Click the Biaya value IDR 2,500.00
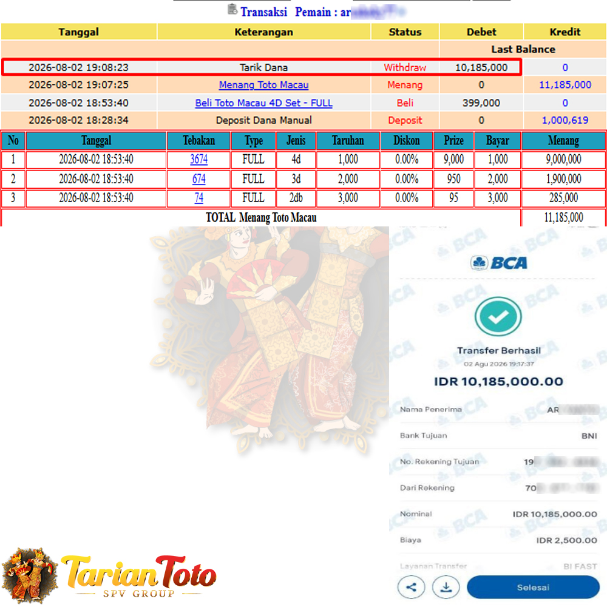 pyautogui.click(x=566, y=540)
